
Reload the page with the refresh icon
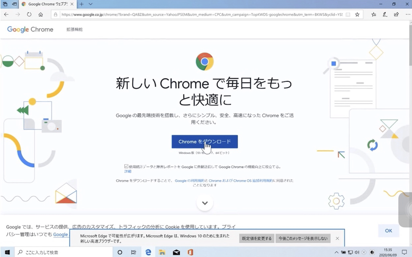tap(29, 14)
